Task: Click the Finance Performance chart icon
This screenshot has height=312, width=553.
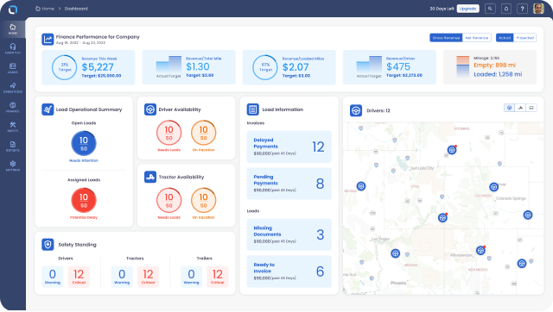Action: pos(48,39)
